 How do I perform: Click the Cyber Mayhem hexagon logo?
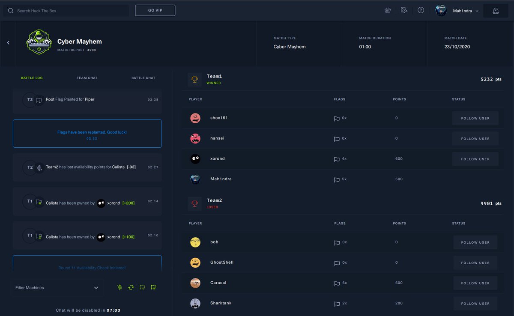39,42
